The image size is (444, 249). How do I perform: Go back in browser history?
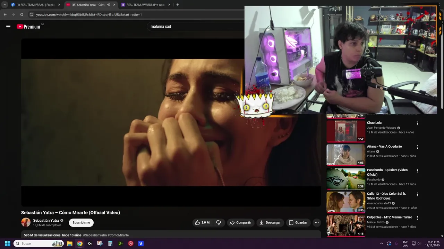[x=5, y=15]
